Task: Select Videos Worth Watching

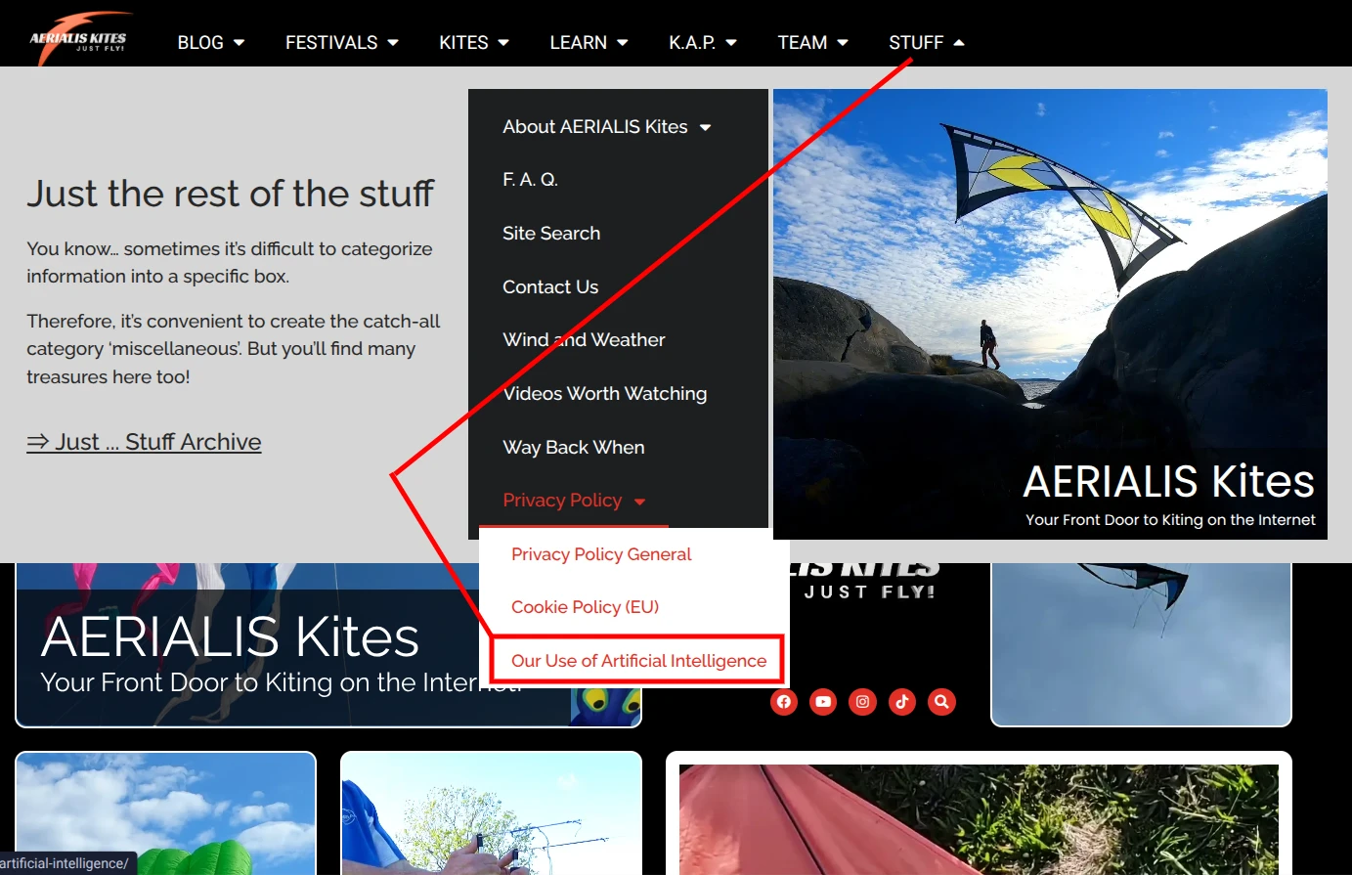Action: click(604, 394)
